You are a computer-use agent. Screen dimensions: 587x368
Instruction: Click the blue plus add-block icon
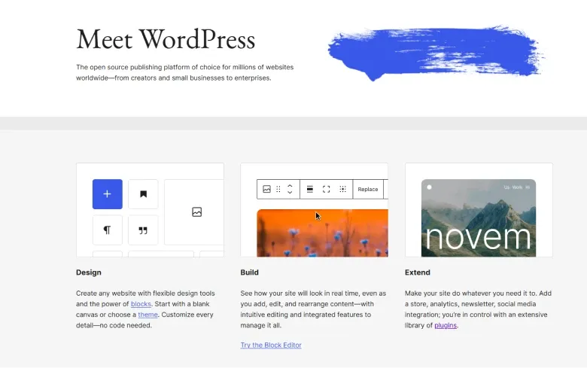107,194
